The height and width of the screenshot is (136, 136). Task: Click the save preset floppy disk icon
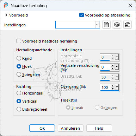(106, 25)
